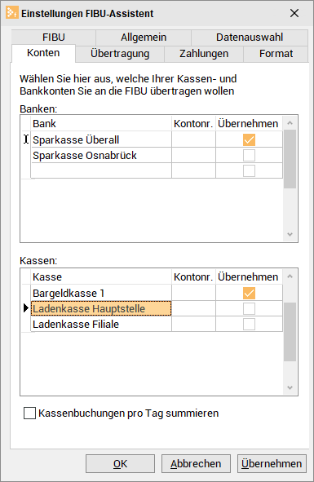314x482 pixels.
Task: Switch to the Übertragung tab
Action: coord(120,54)
